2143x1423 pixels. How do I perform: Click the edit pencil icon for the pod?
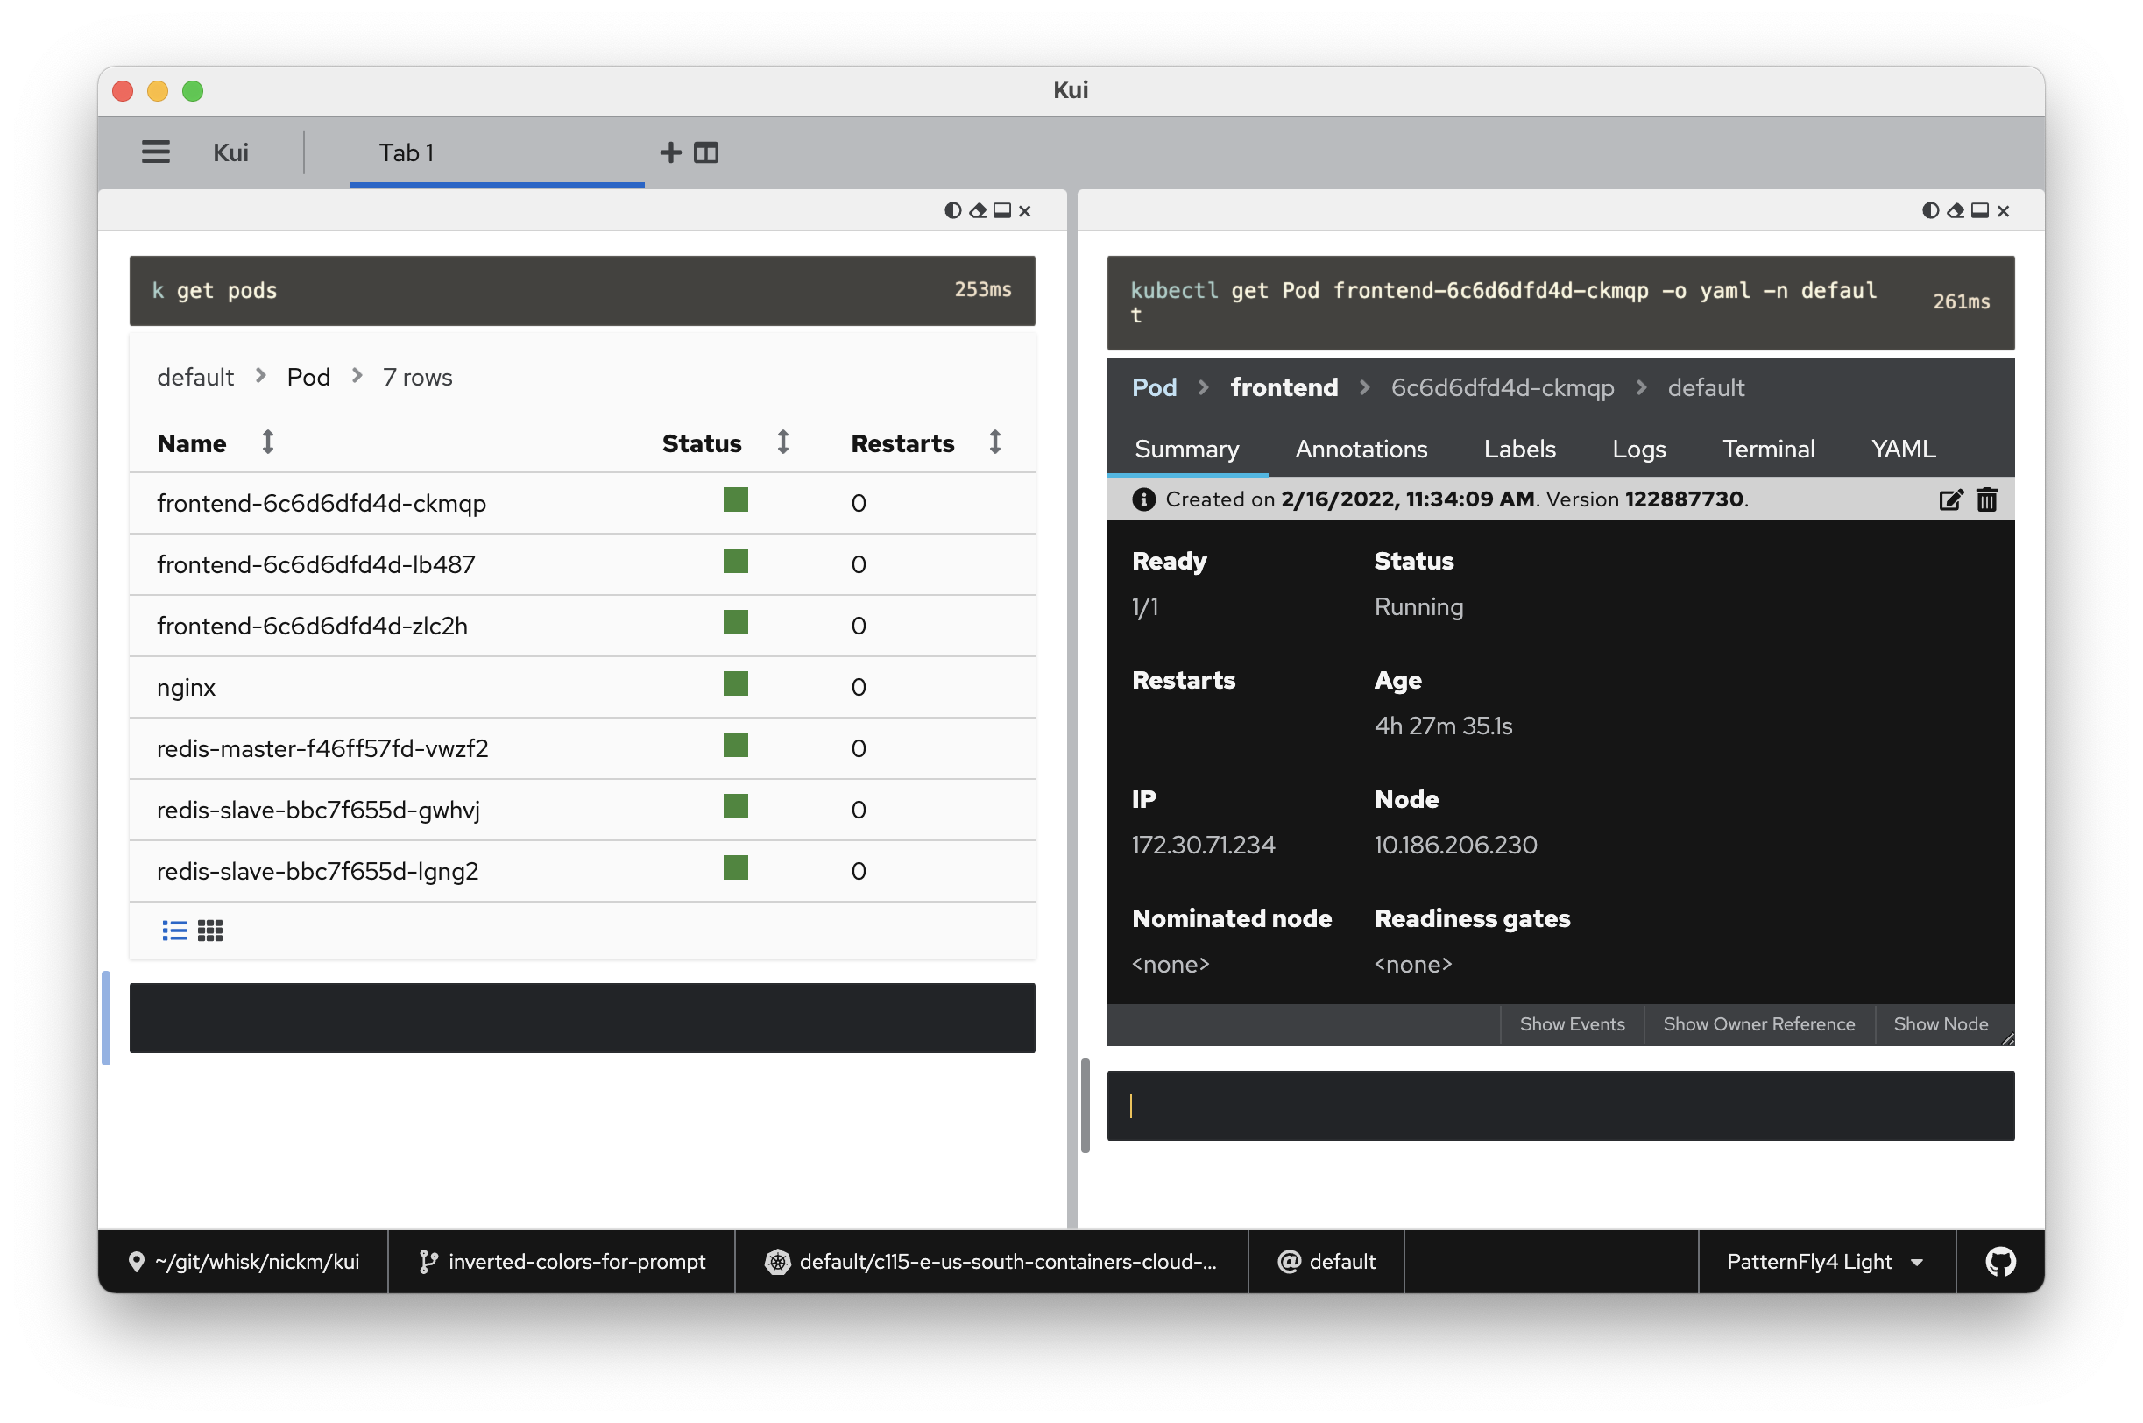(1949, 499)
